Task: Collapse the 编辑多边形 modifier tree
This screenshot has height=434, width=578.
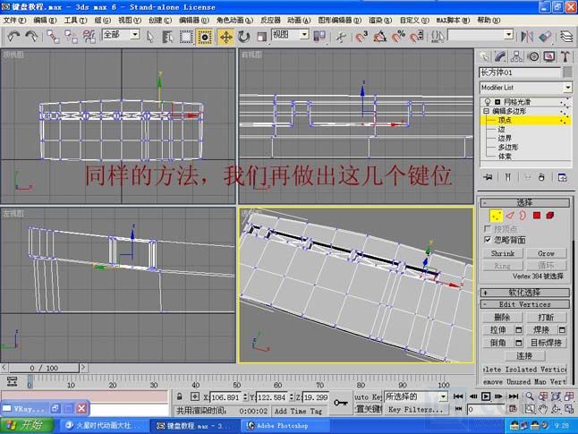Action: 486,111
